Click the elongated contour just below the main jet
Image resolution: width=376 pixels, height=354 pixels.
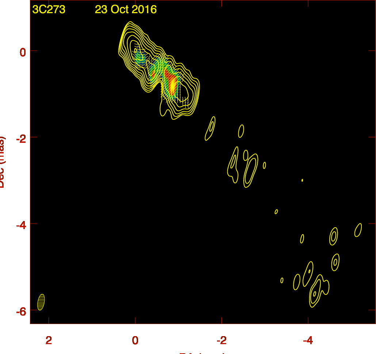pos(210,128)
